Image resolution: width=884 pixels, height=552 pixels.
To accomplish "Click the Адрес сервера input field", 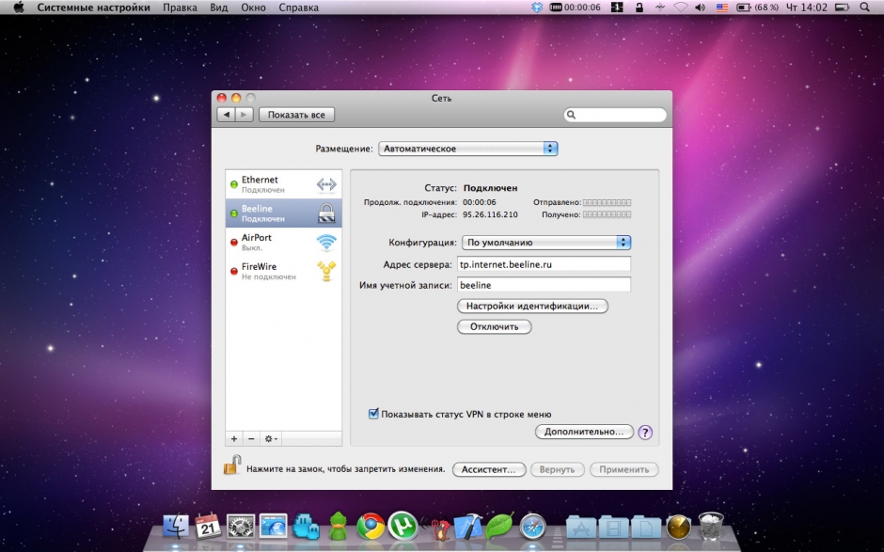I will pyautogui.click(x=545, y=264).
